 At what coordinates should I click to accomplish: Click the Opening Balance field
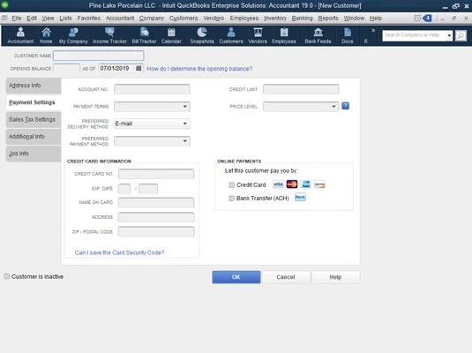pos(66,69)
